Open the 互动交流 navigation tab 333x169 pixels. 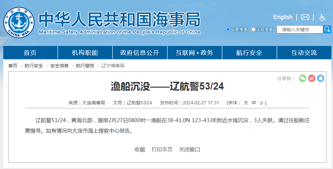tap(304, 53)
